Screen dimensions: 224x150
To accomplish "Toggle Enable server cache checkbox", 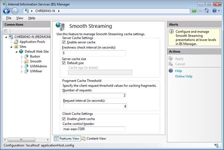I will point(64,42).
